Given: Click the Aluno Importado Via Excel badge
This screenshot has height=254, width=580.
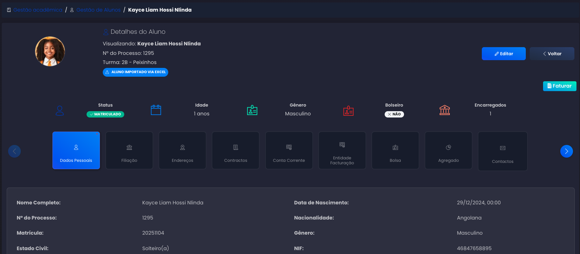Looking at the screenshot, I should (x=135, y=72).
